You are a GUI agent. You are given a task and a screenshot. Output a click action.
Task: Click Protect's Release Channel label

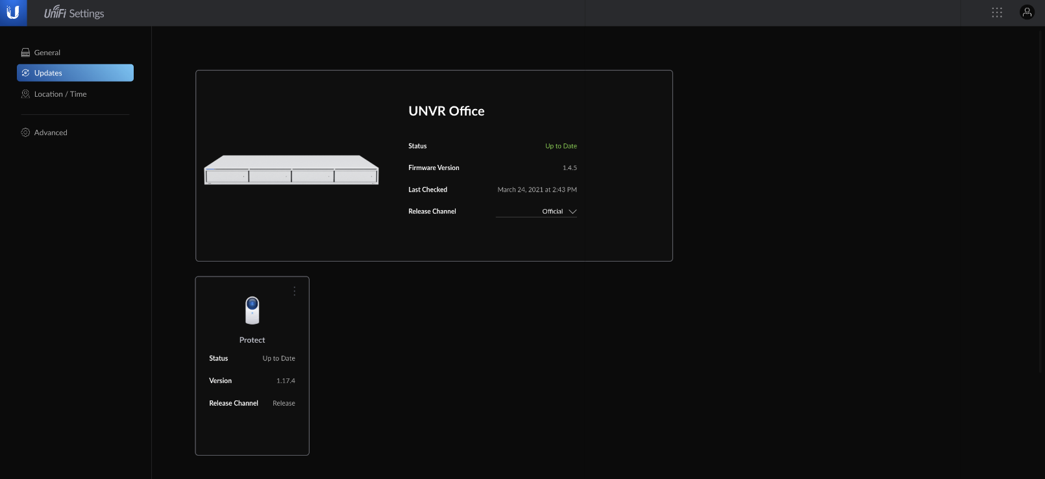coord(234,403)
